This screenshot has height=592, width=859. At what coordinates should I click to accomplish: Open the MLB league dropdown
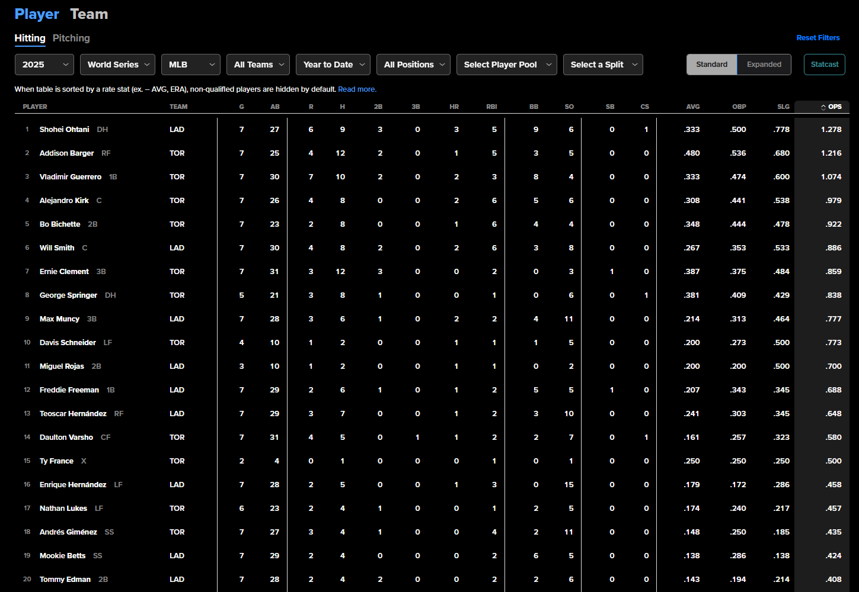pyautogui.click(x=191, y=65)
